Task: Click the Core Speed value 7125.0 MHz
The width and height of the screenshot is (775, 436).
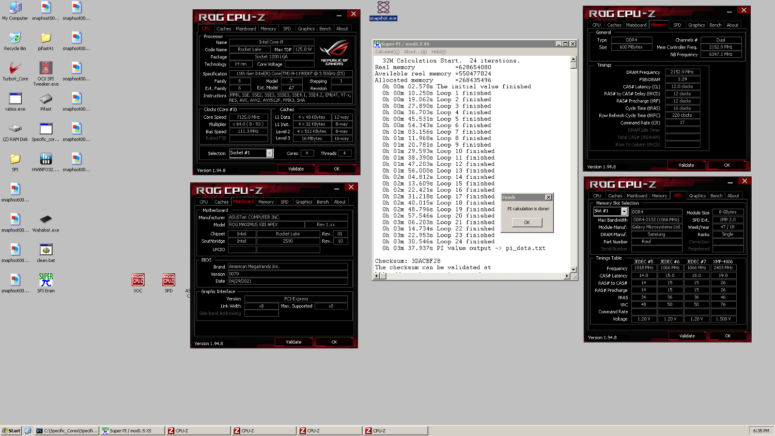Action: point(249,117)
